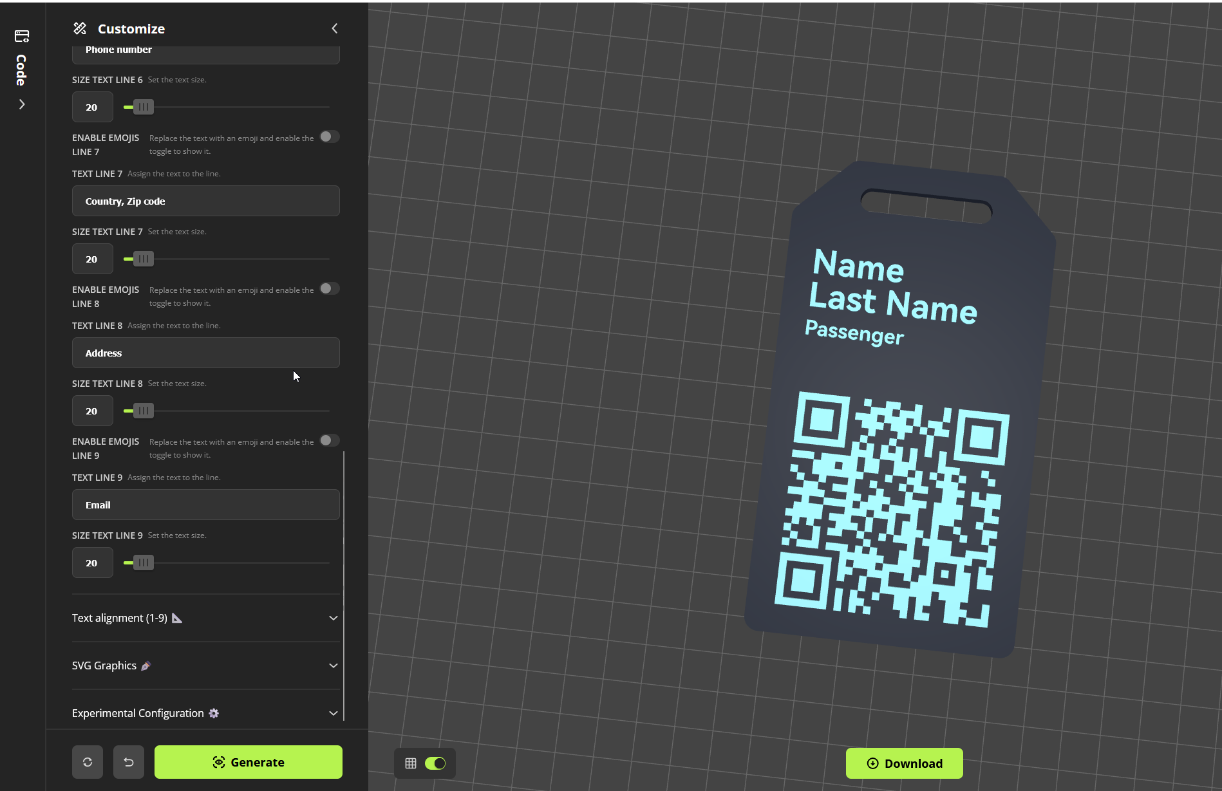This screenshot has width=1222, height=791.
Task: Open the Code panel icon
Action: coord(22,36)
